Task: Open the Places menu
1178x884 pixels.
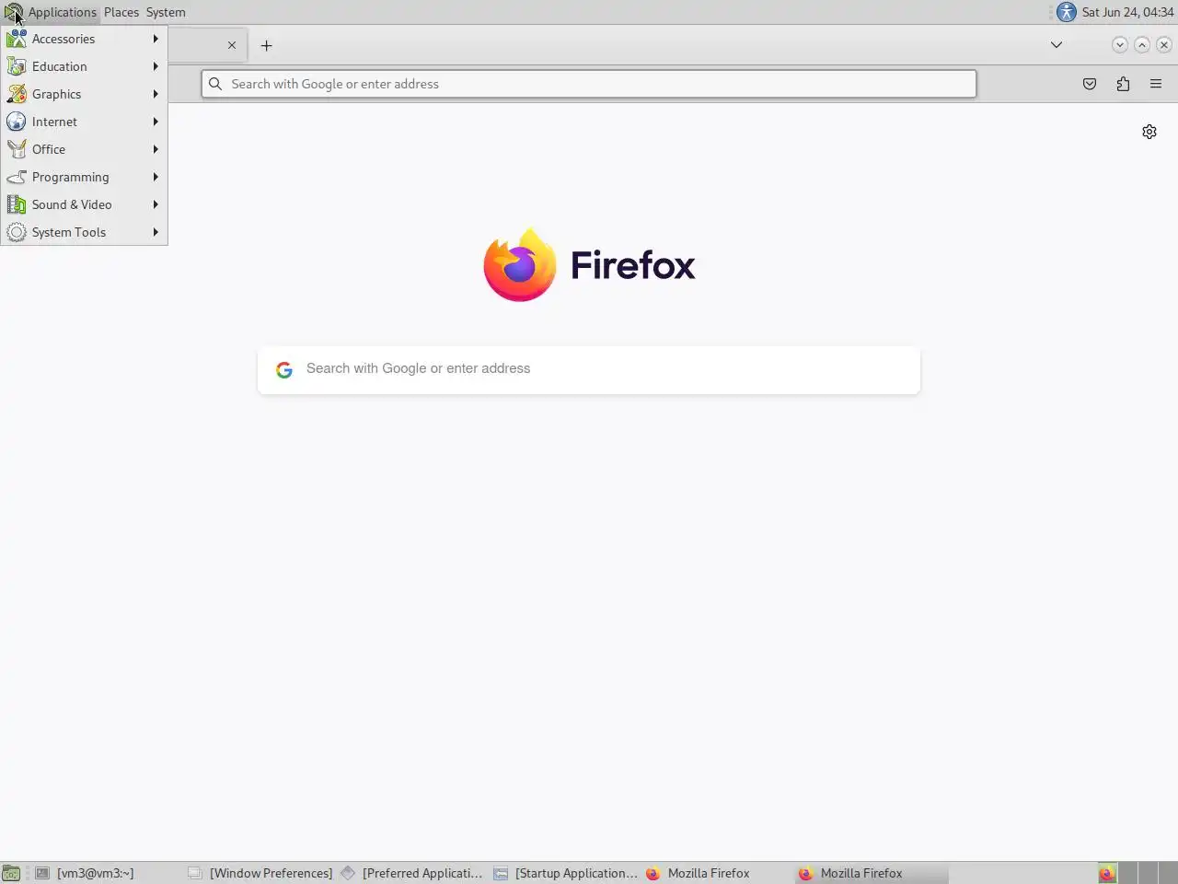Action: click(x=121, y=12)
